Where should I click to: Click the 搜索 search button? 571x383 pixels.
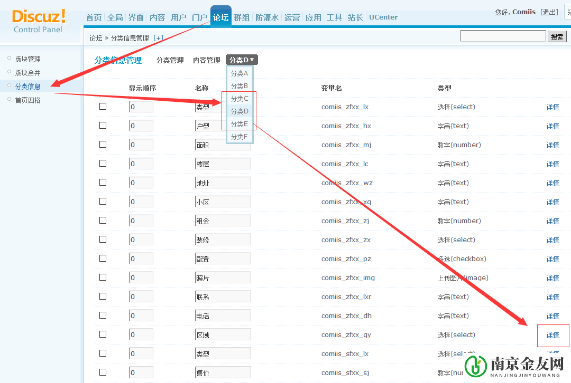point(557,36)
